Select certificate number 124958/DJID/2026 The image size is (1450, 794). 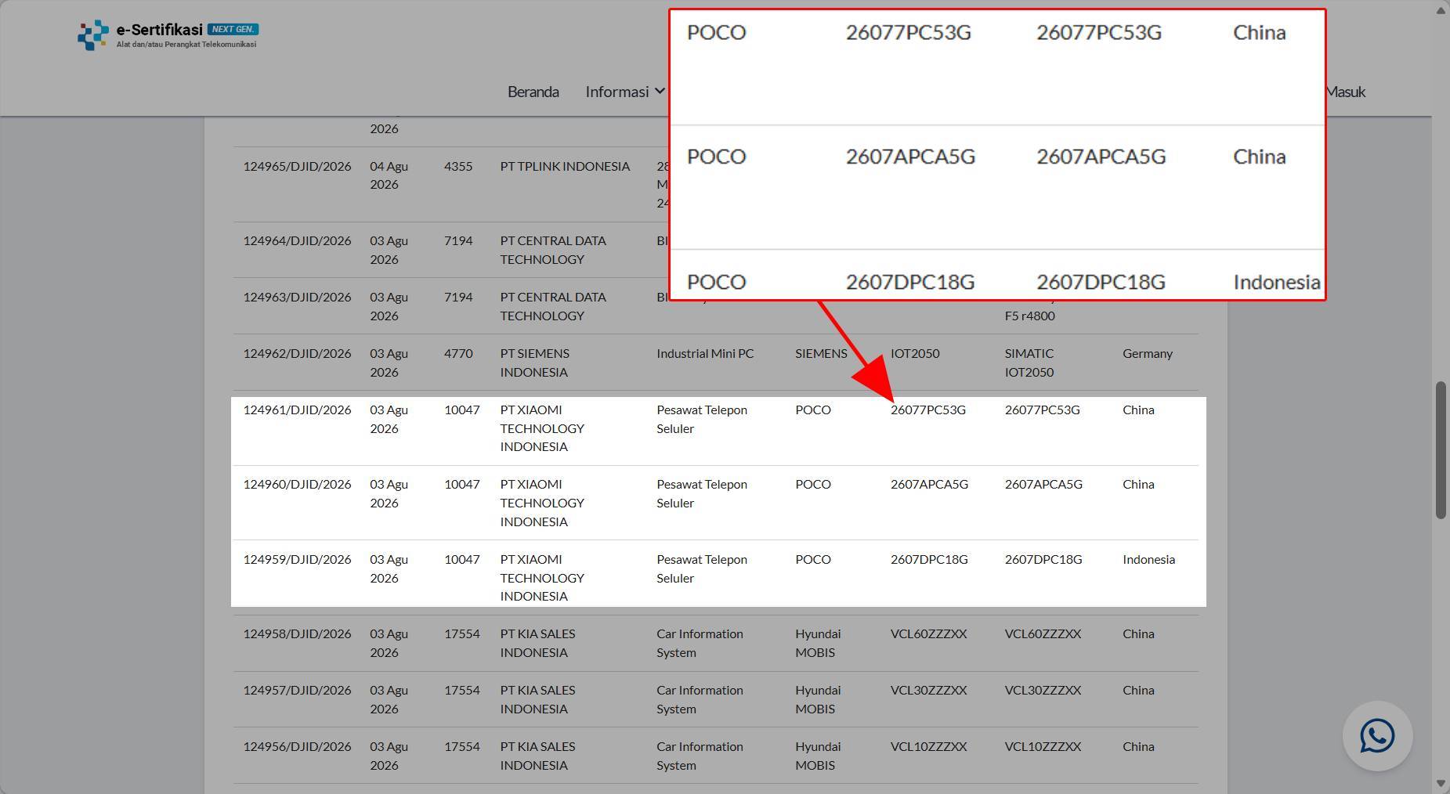297,633
